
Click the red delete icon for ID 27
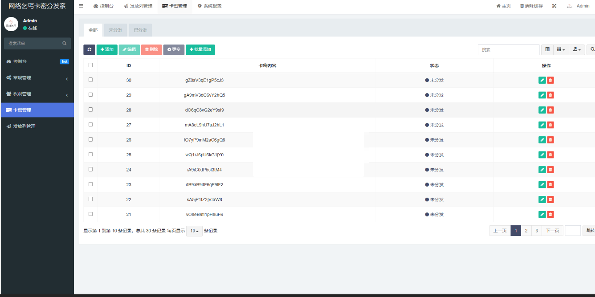coord(550,125)
